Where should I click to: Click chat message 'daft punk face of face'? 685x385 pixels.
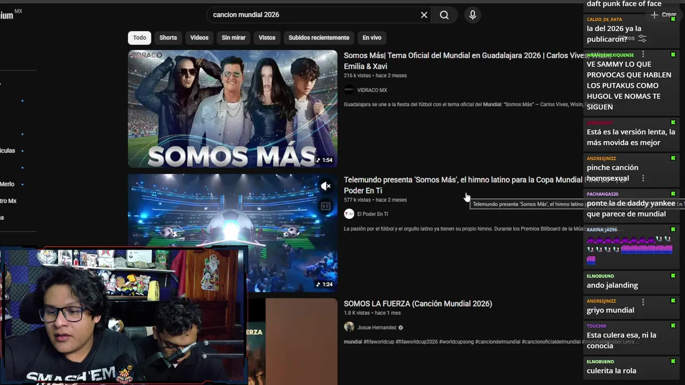pyautogui.click(x=624, y=4)
